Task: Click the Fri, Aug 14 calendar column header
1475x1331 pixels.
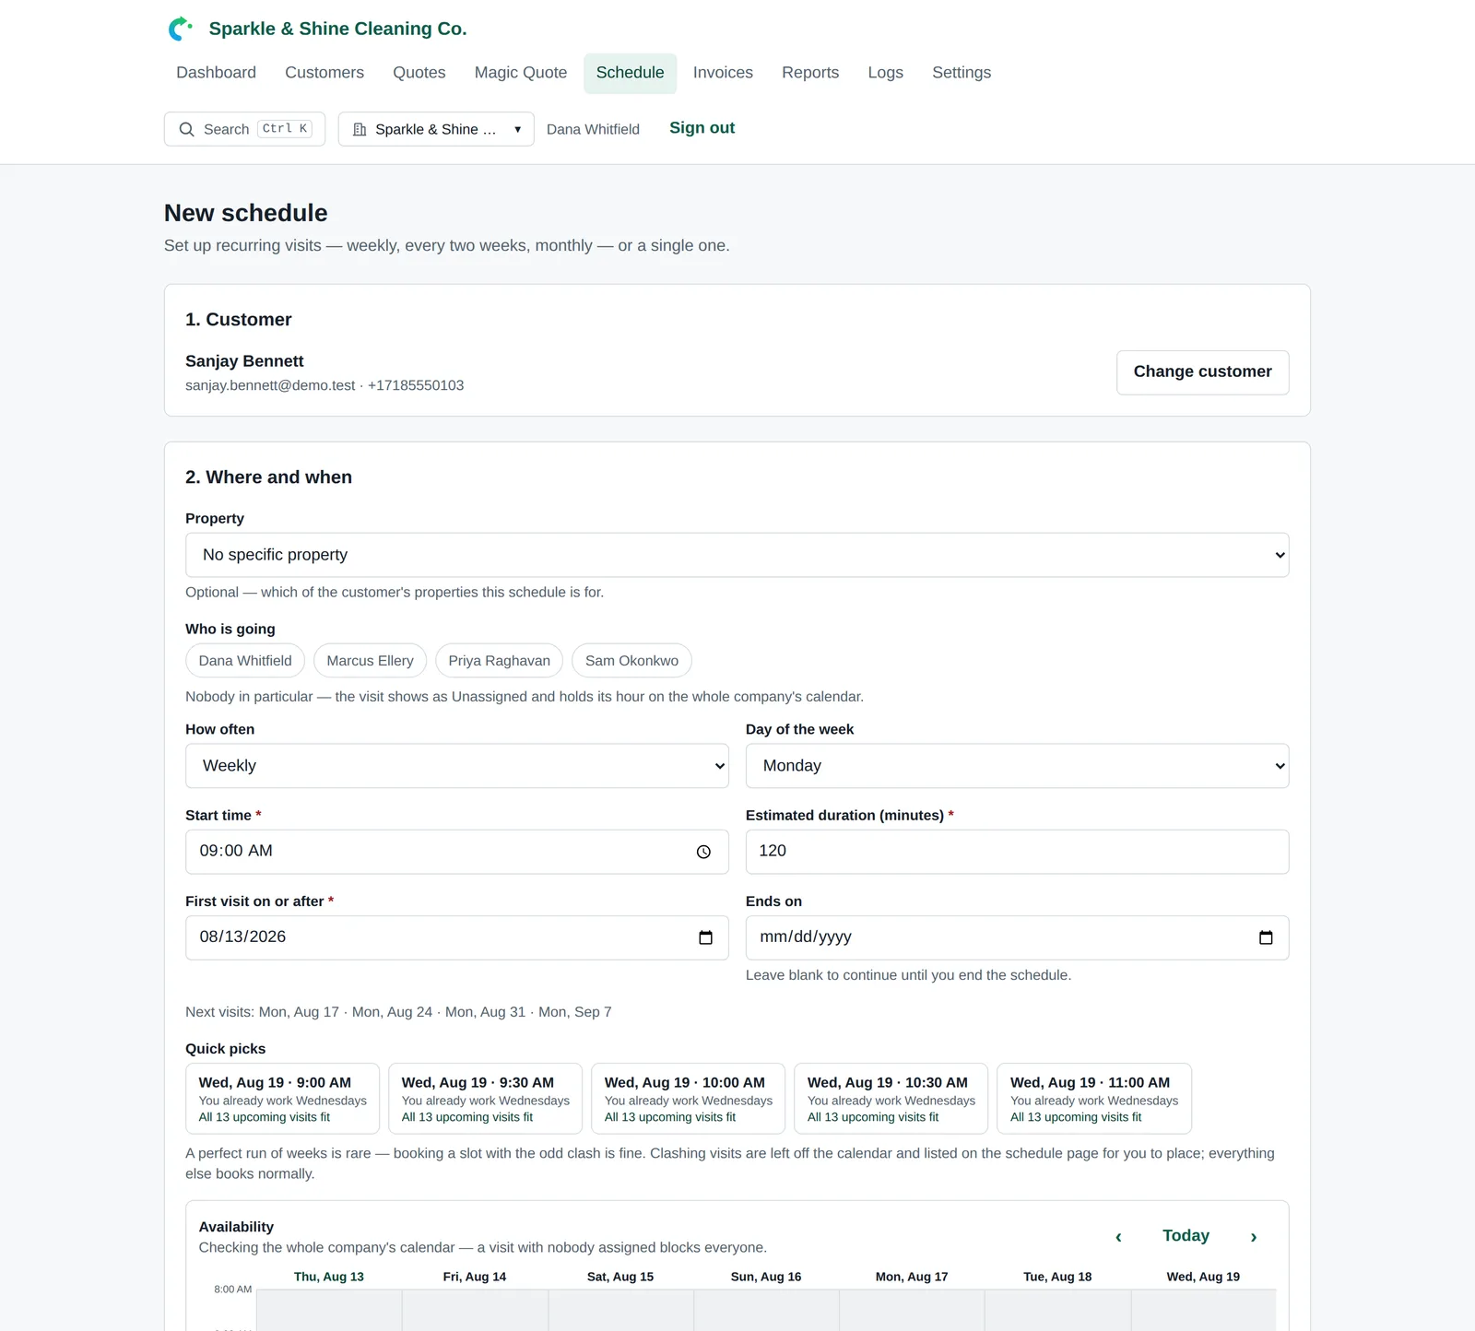Action: click(x=475, y=1277)
